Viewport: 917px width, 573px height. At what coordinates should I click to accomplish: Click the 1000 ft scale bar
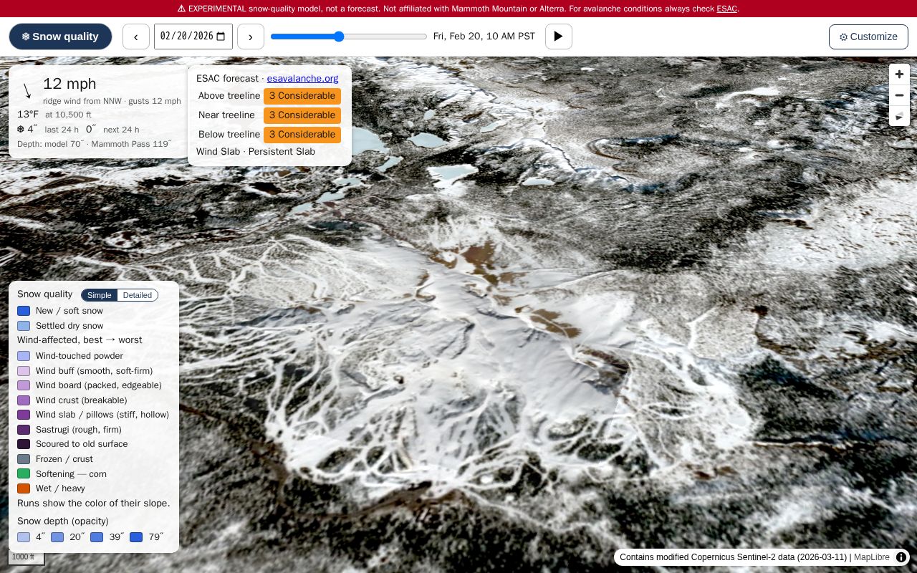coord(27,557)
